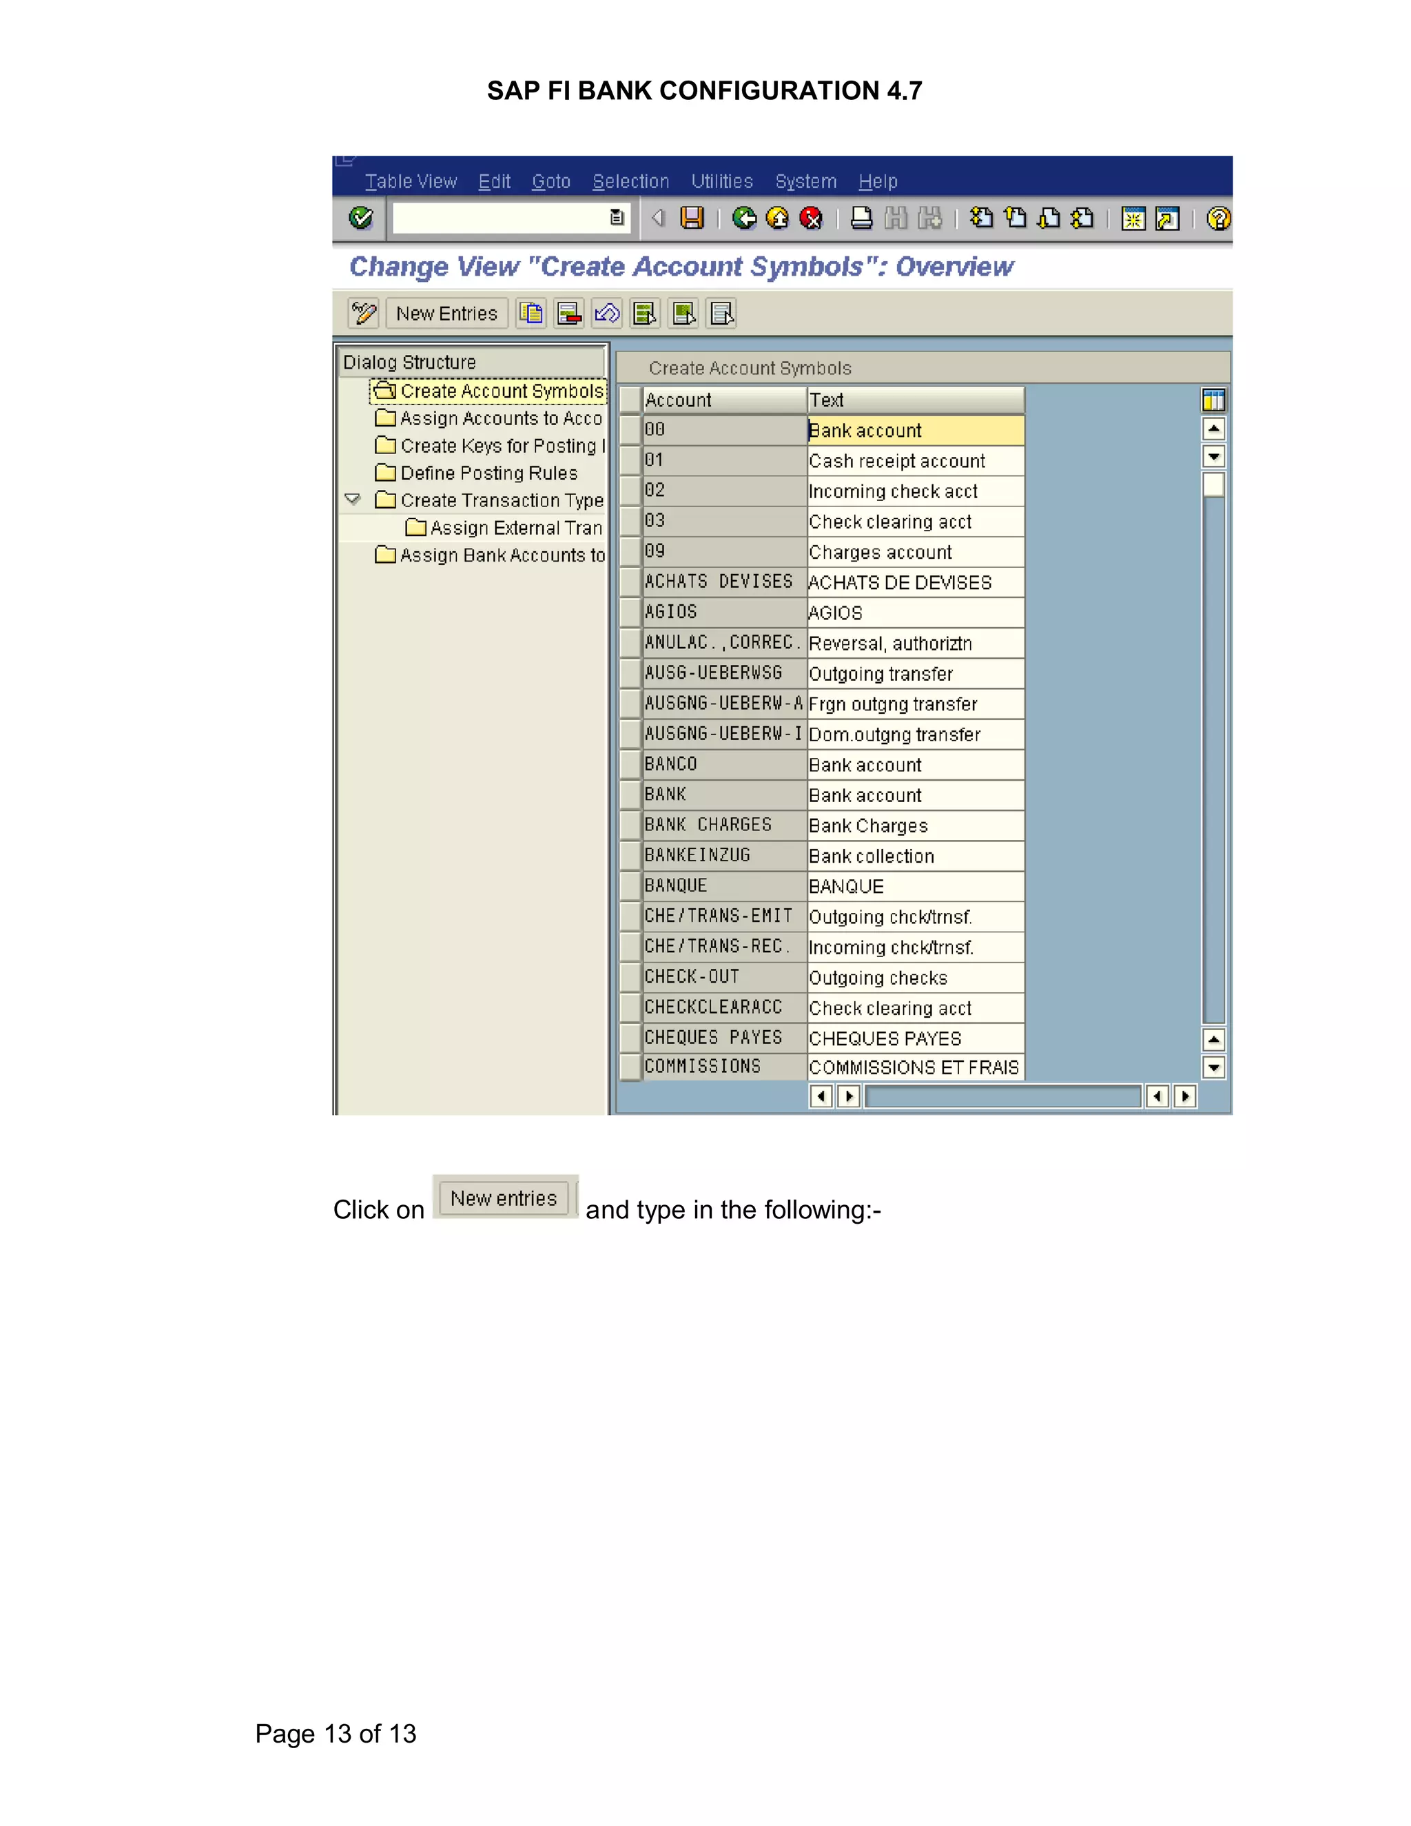Click the ACHATS DEVISES account cell
Image resolution: width=1411 pixels, height=1826 pixels.
coord(724,582)
